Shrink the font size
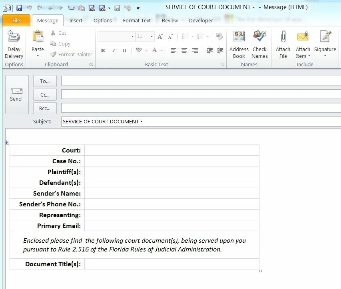 (x=170, y=36)
